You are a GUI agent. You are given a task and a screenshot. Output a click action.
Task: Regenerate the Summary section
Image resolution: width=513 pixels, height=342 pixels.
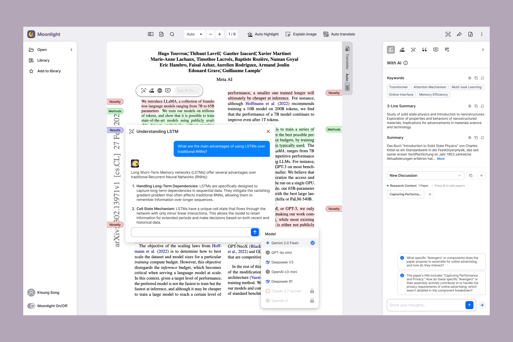point(483,138)
